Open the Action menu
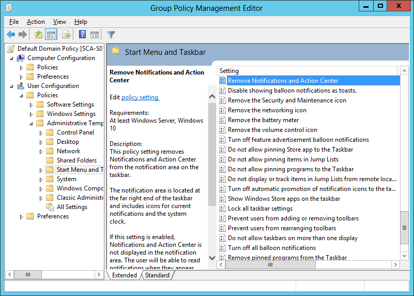Image resolution: width=414 pixels, height=296 pixels. 36,22
